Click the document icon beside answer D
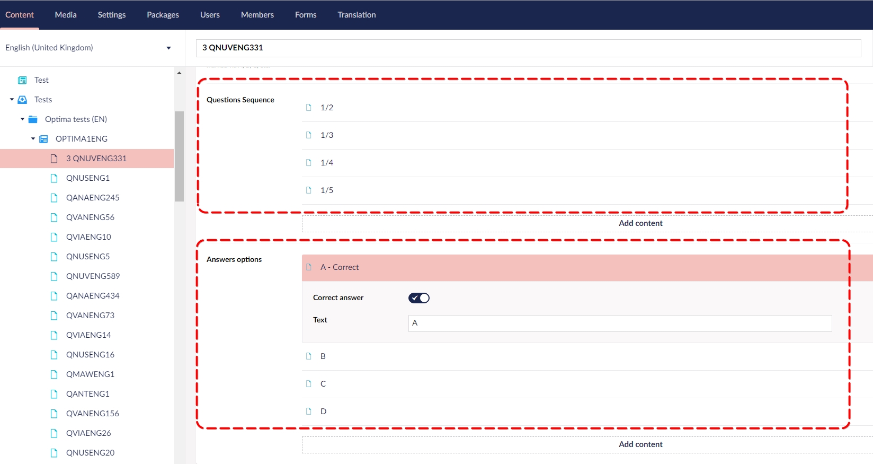 click(x=309, y=412)
